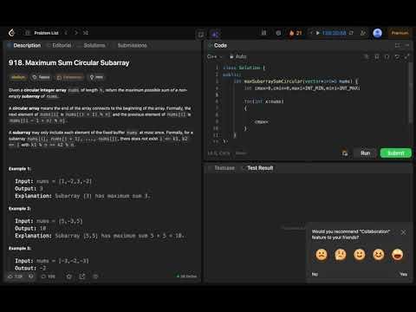
Task: Open the layout toggle icon in header
Action: [x=201, y=35]
